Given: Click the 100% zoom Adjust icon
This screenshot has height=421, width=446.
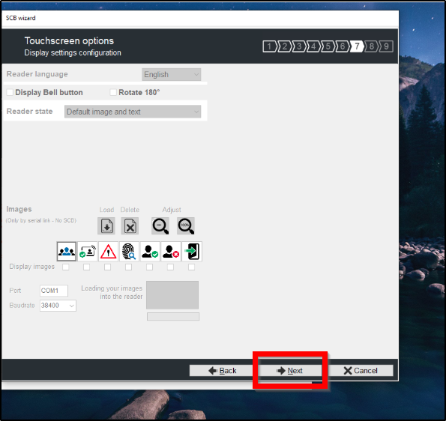Looking at the screenshot, I should click(x=186, y=226).
